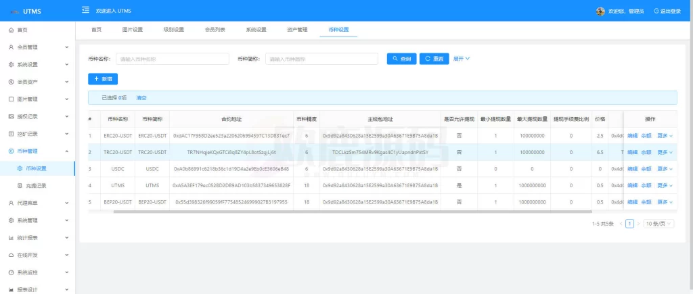Click the admin avatar in the header

600,11
